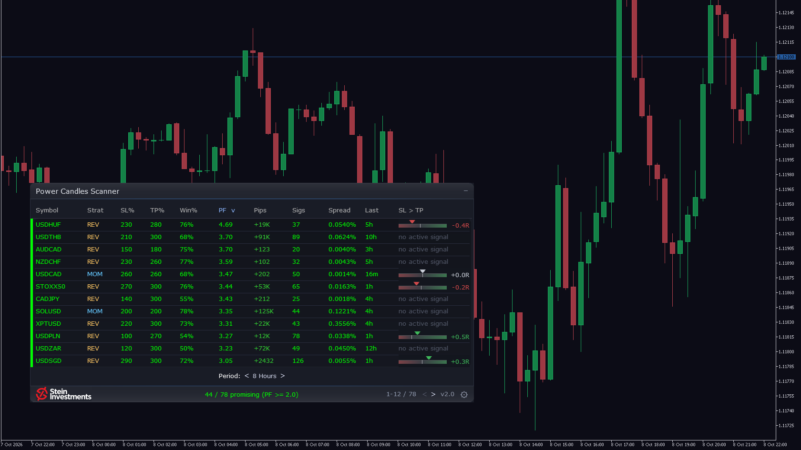Click the +0.5R value for USDPLN

460,337
